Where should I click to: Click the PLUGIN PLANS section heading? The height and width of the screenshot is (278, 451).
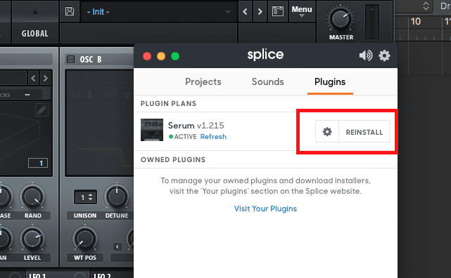168,104
